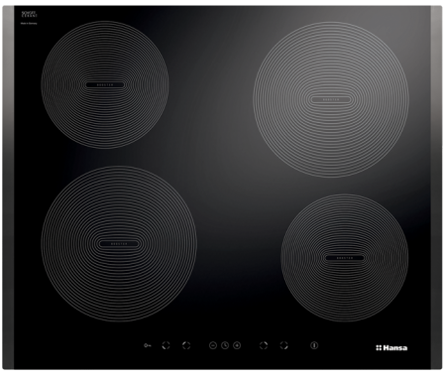This screenshot has height=378, width=446.
Task: Tap the large lower-left cooking zone
Action: [x=119, y=244]
